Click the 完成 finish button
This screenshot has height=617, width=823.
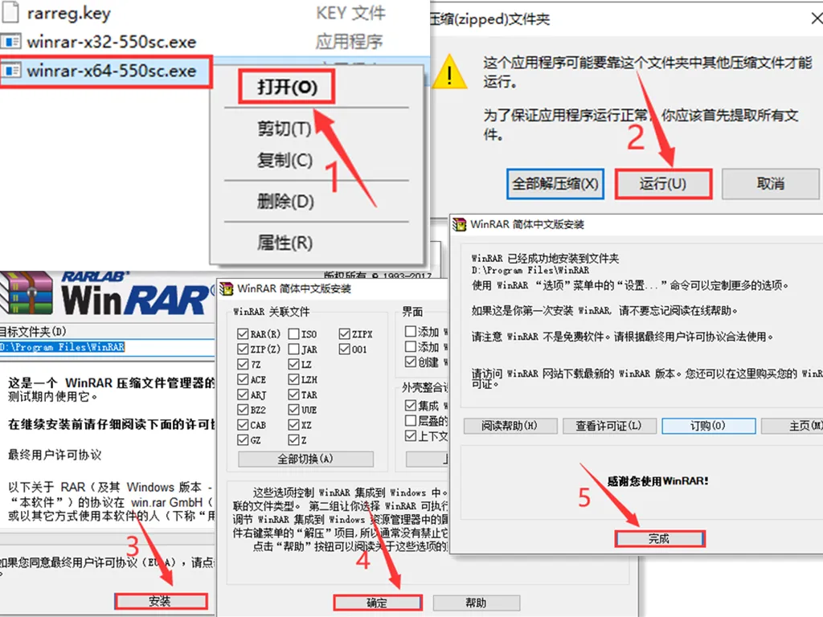point(659,539)
